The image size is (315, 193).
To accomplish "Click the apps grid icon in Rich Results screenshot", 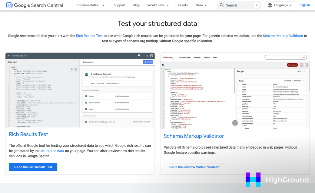I will (147, 55).
